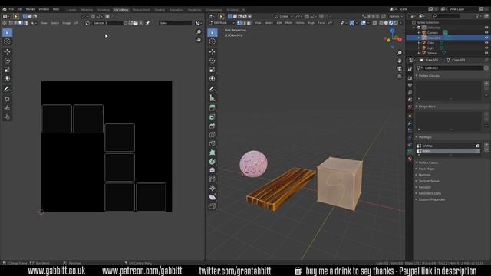Click the UV editor zoom magnifier icon
The width and height of the screenshot is (491, 276).
click(199, 32)
